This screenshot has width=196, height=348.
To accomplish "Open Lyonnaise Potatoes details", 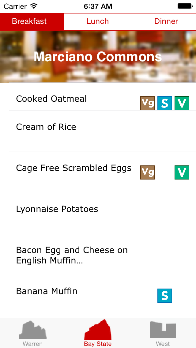I will (57, 209).
